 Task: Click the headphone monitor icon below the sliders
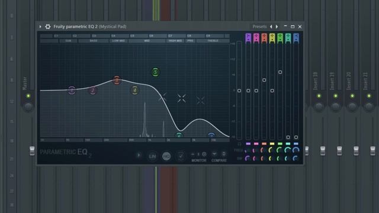[x=239, y=144]
